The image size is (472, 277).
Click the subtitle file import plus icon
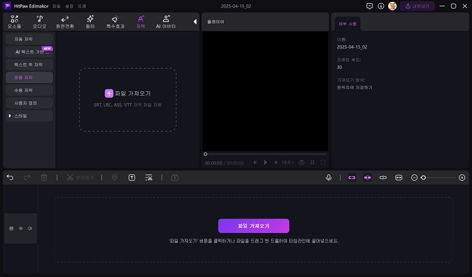click(109, 93)
